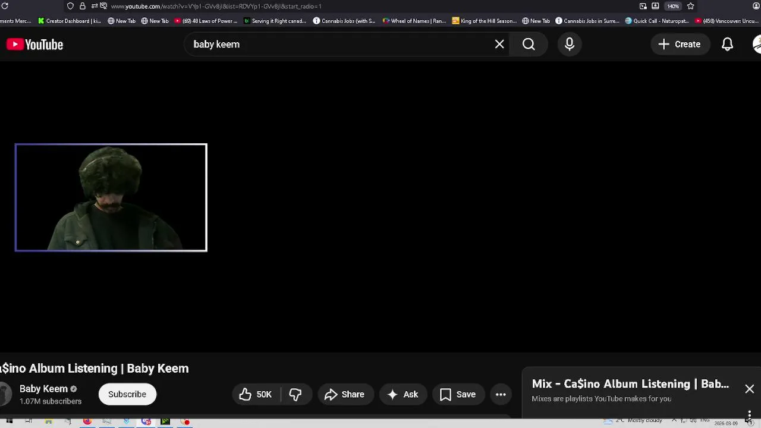Start voice search with the microphone icon
Viewport: 761px width, 428px height.
tap(570, 44)
